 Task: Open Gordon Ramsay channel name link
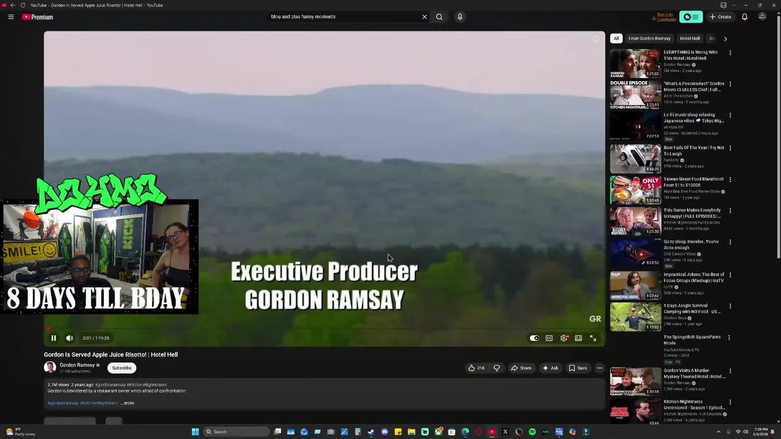(77, 365)
